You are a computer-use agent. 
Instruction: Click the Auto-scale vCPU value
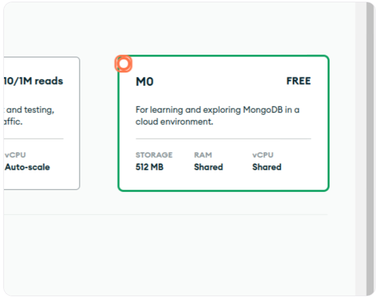pyautogui.click(x=27, y=167)
